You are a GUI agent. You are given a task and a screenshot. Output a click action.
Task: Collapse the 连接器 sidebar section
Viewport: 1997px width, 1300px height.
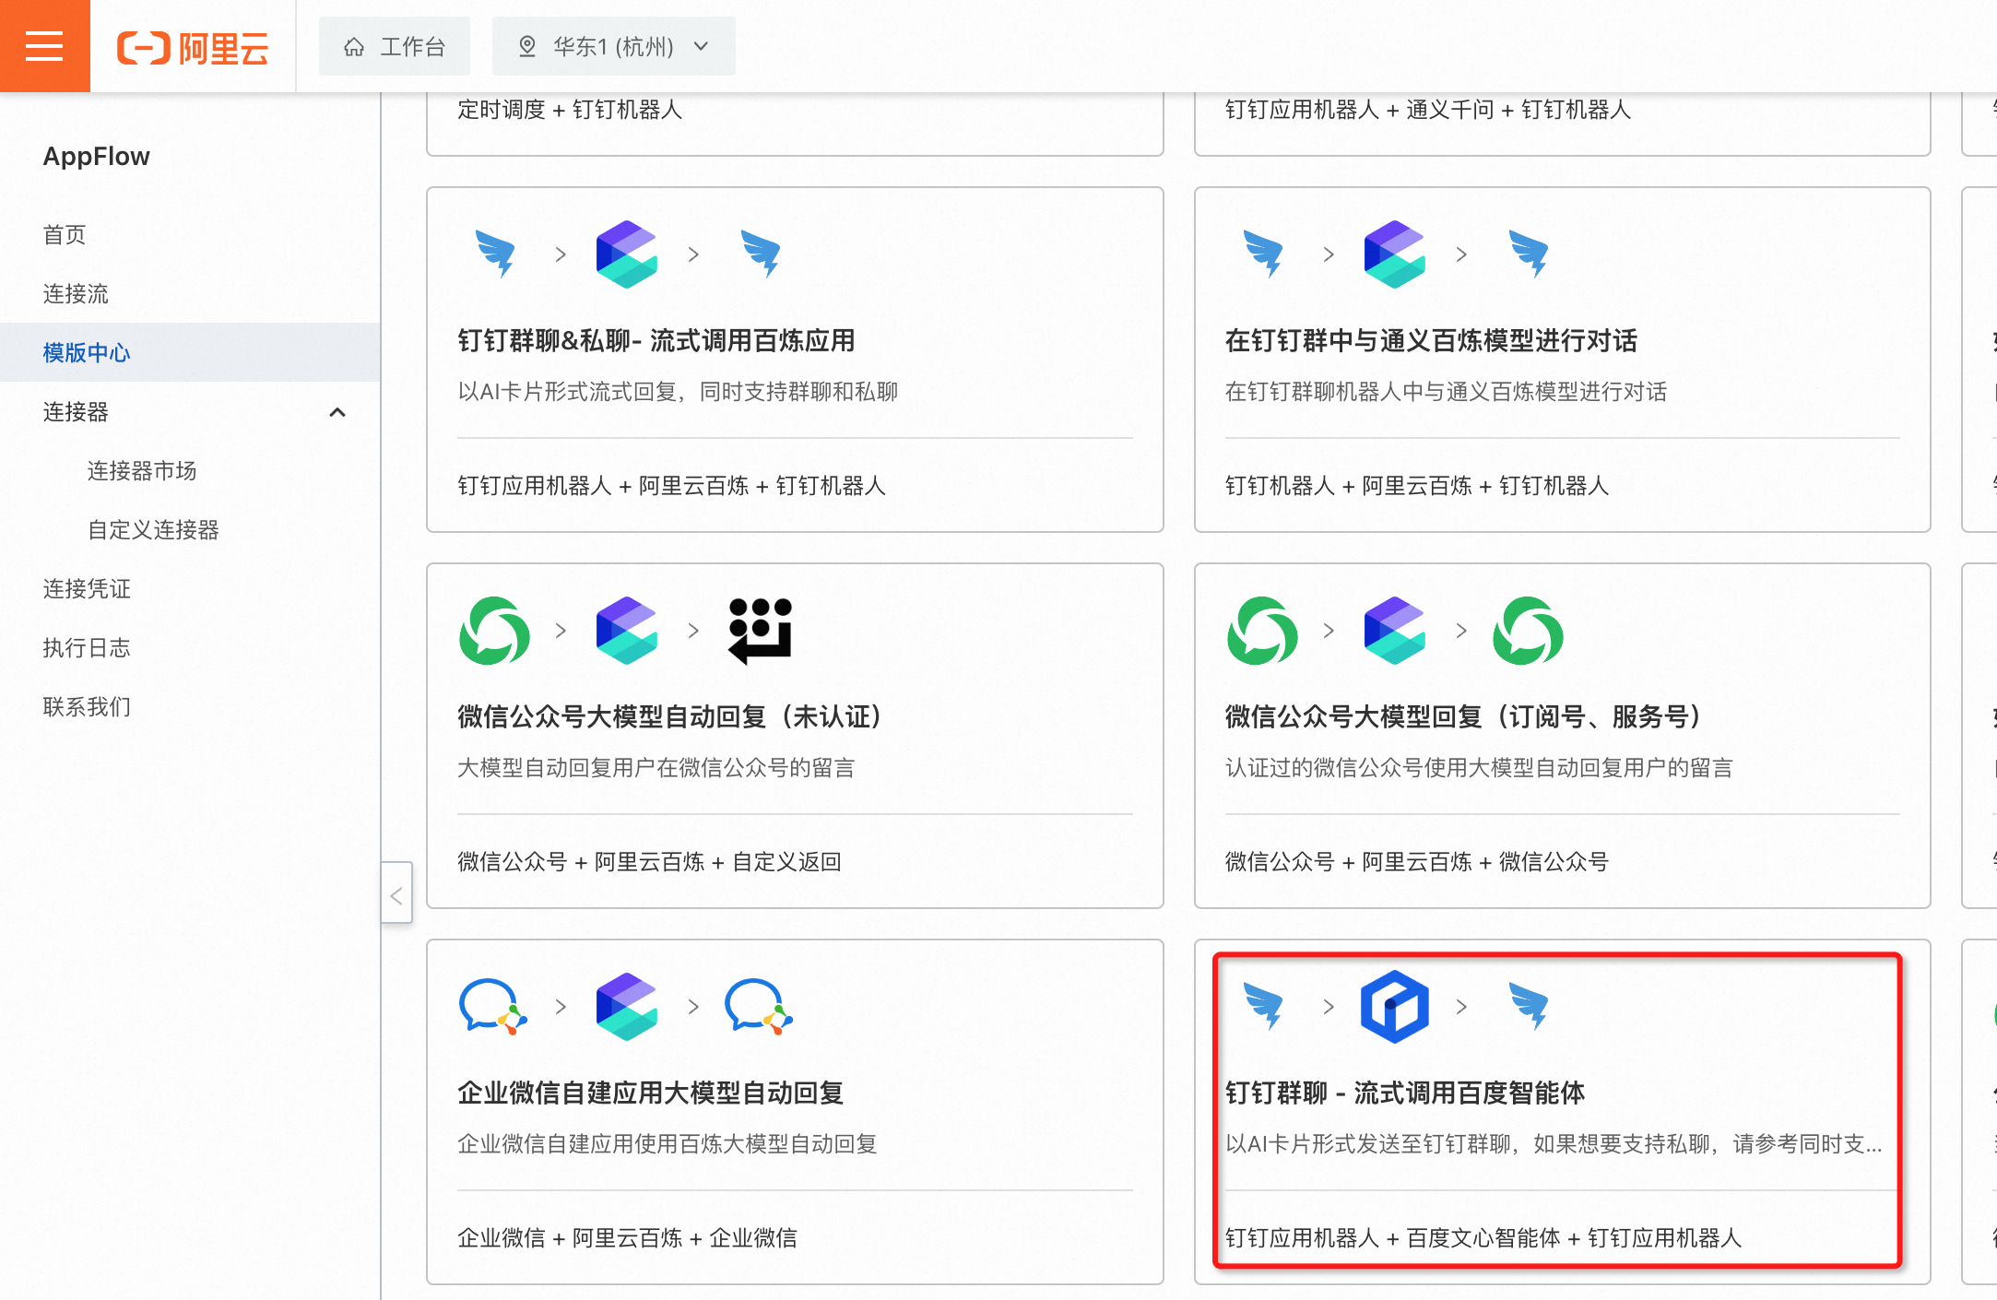(337, 412)
